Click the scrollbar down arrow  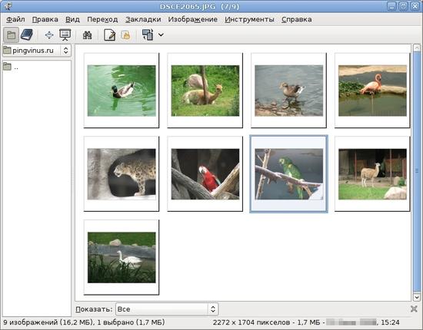pos(417,297)
